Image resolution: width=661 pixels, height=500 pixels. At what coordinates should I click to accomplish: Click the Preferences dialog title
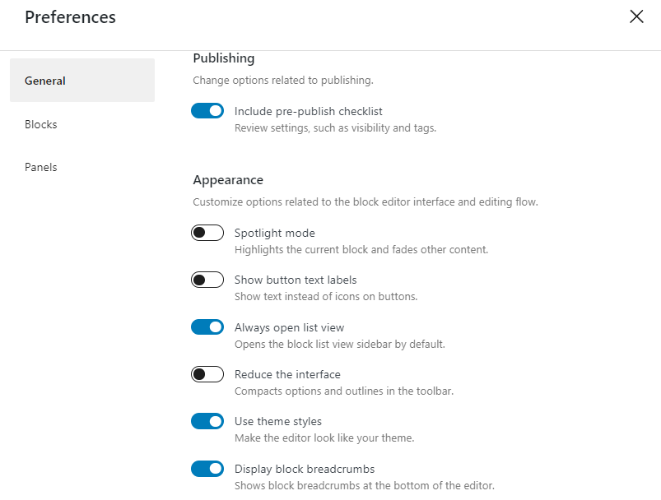tap(70, 17)
